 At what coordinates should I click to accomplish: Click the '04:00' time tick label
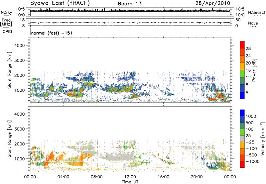point(63,177)
